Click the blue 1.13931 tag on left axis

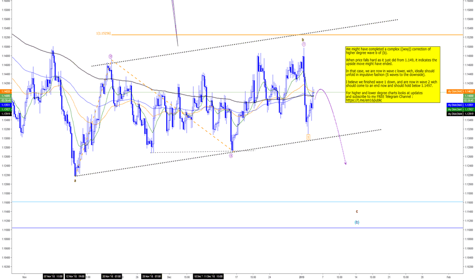click(6, 105)
